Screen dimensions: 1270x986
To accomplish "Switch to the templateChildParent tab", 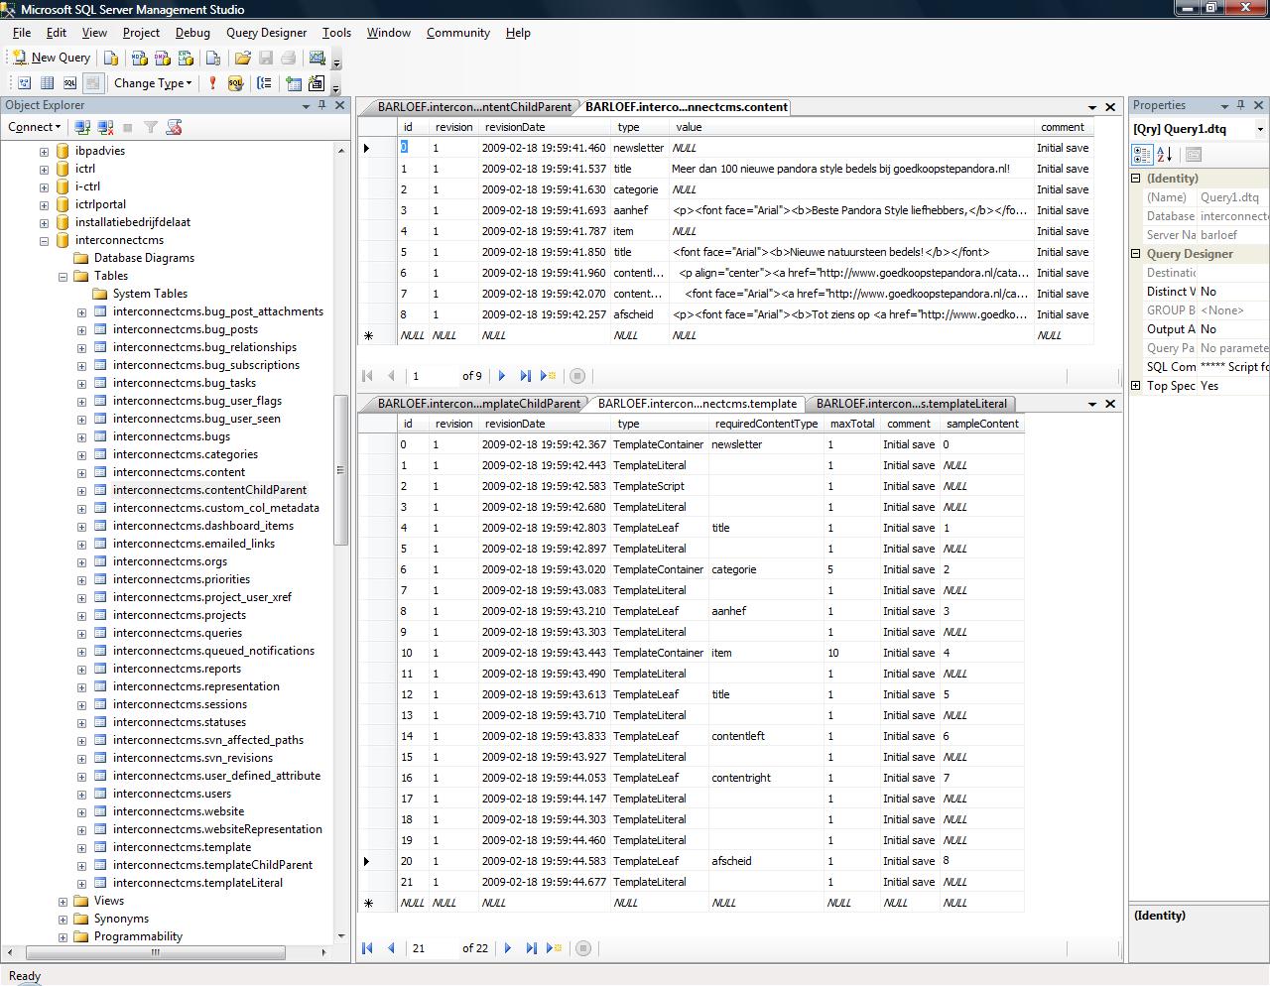I will click(478, 404).
